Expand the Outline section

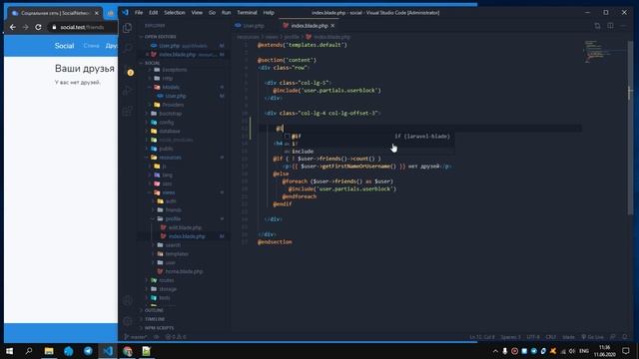click(154, 310)
